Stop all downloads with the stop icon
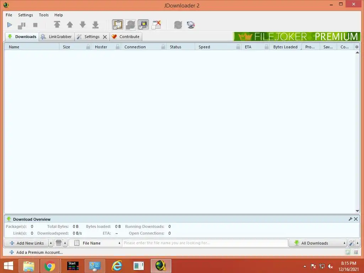 (x=35, y=25)
